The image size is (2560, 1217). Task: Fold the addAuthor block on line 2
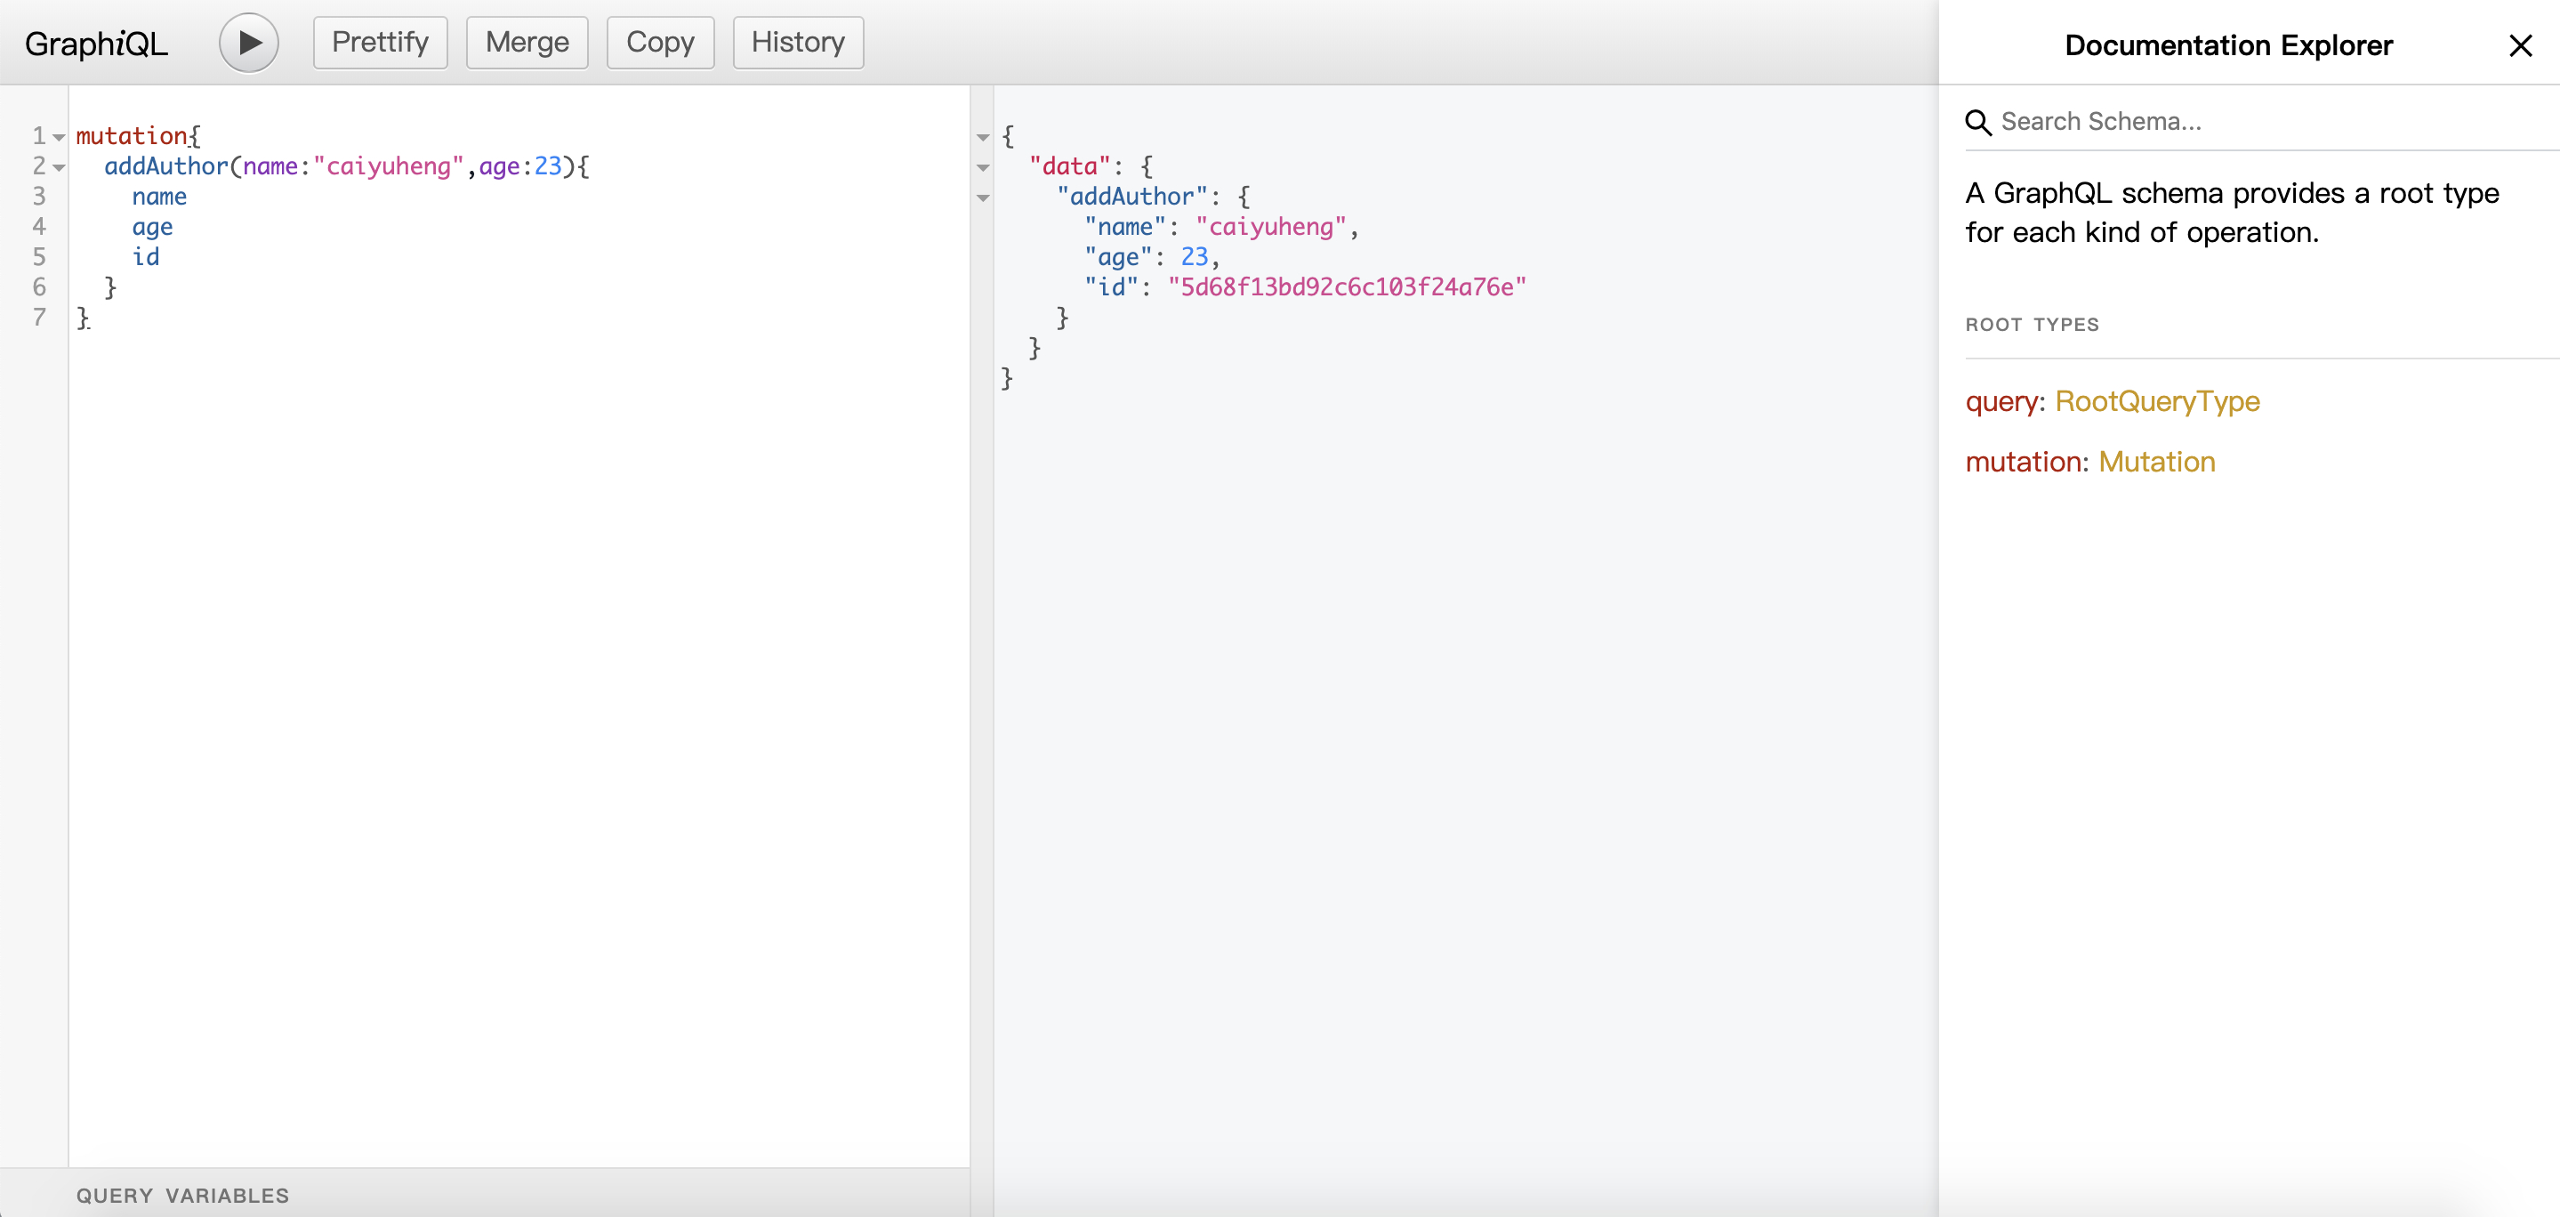(x=60, y=167)
